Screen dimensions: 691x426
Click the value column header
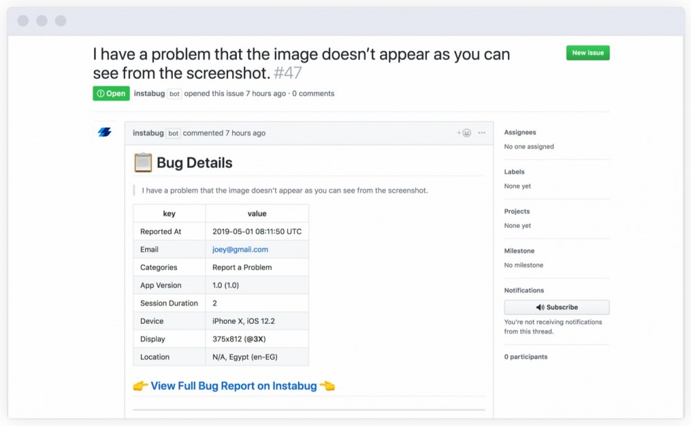coord(257,213)
